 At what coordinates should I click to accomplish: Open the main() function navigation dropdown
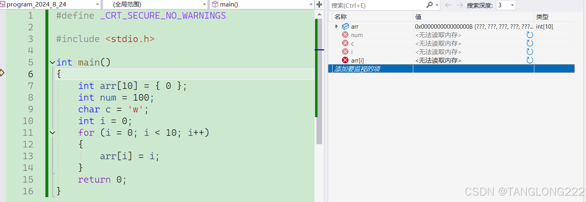click(x=262, y=4)
